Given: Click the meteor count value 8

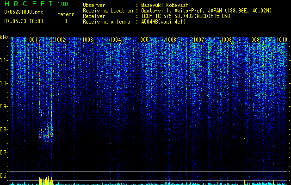Looking at the screenshot, I should coord(66,21).
